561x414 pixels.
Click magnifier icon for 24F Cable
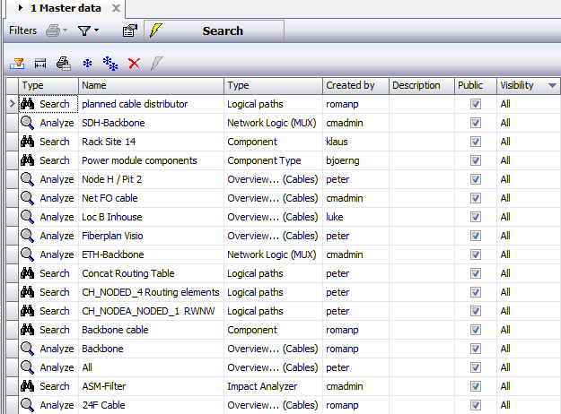click(x=27, y=405)
